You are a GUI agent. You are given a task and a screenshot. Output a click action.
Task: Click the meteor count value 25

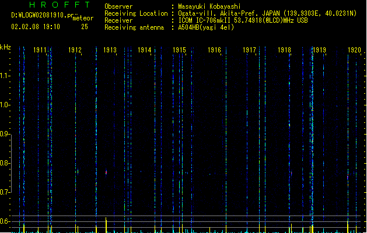coord(85,27)
